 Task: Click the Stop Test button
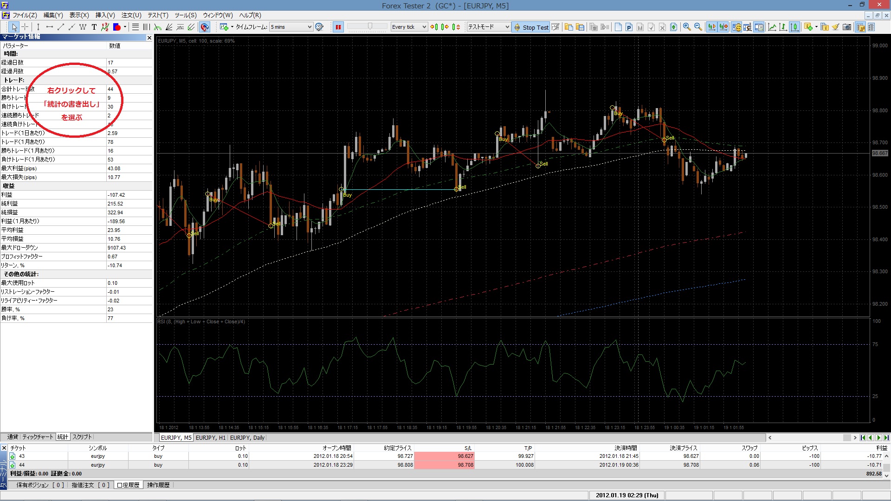pyautogui.click(x=531, y=27)
